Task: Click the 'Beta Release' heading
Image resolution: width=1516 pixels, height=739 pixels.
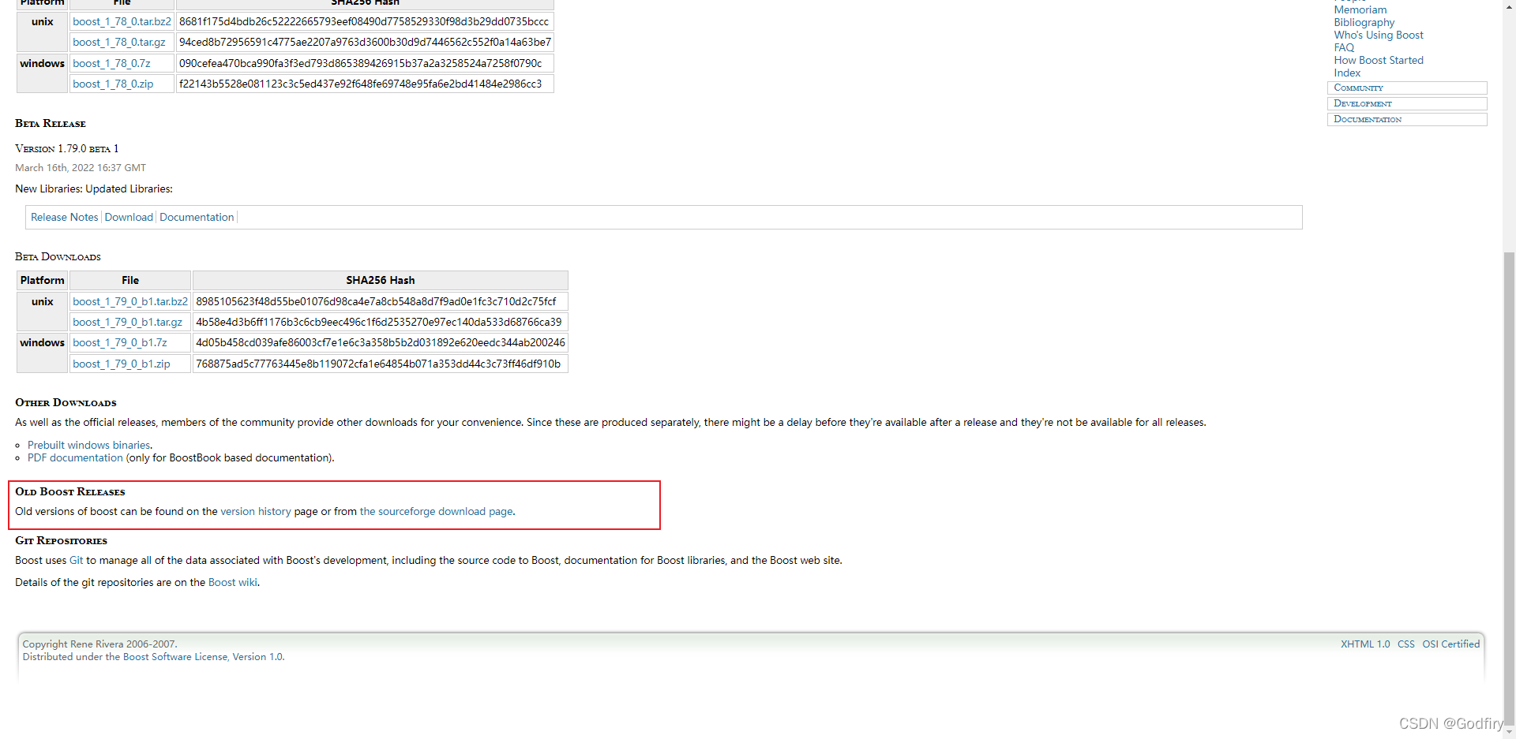Action: click(x=51, y=123)
